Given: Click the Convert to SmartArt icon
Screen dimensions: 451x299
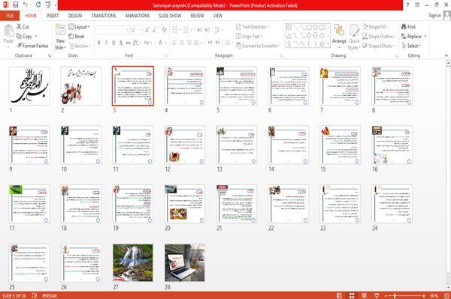Looking at the screenshot, I should tap(238, 46).
